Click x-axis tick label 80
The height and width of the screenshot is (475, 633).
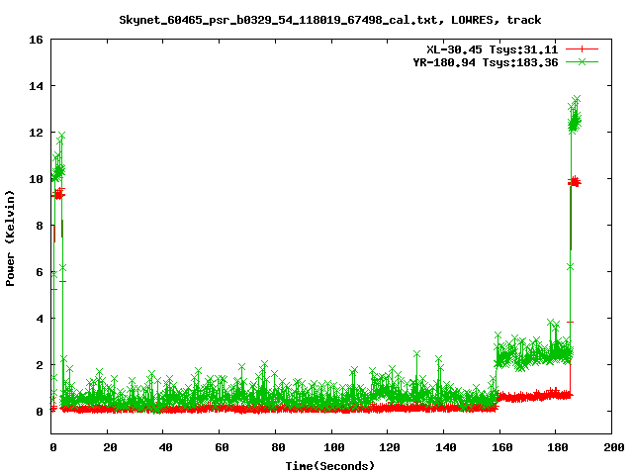[x=278, y=447]
